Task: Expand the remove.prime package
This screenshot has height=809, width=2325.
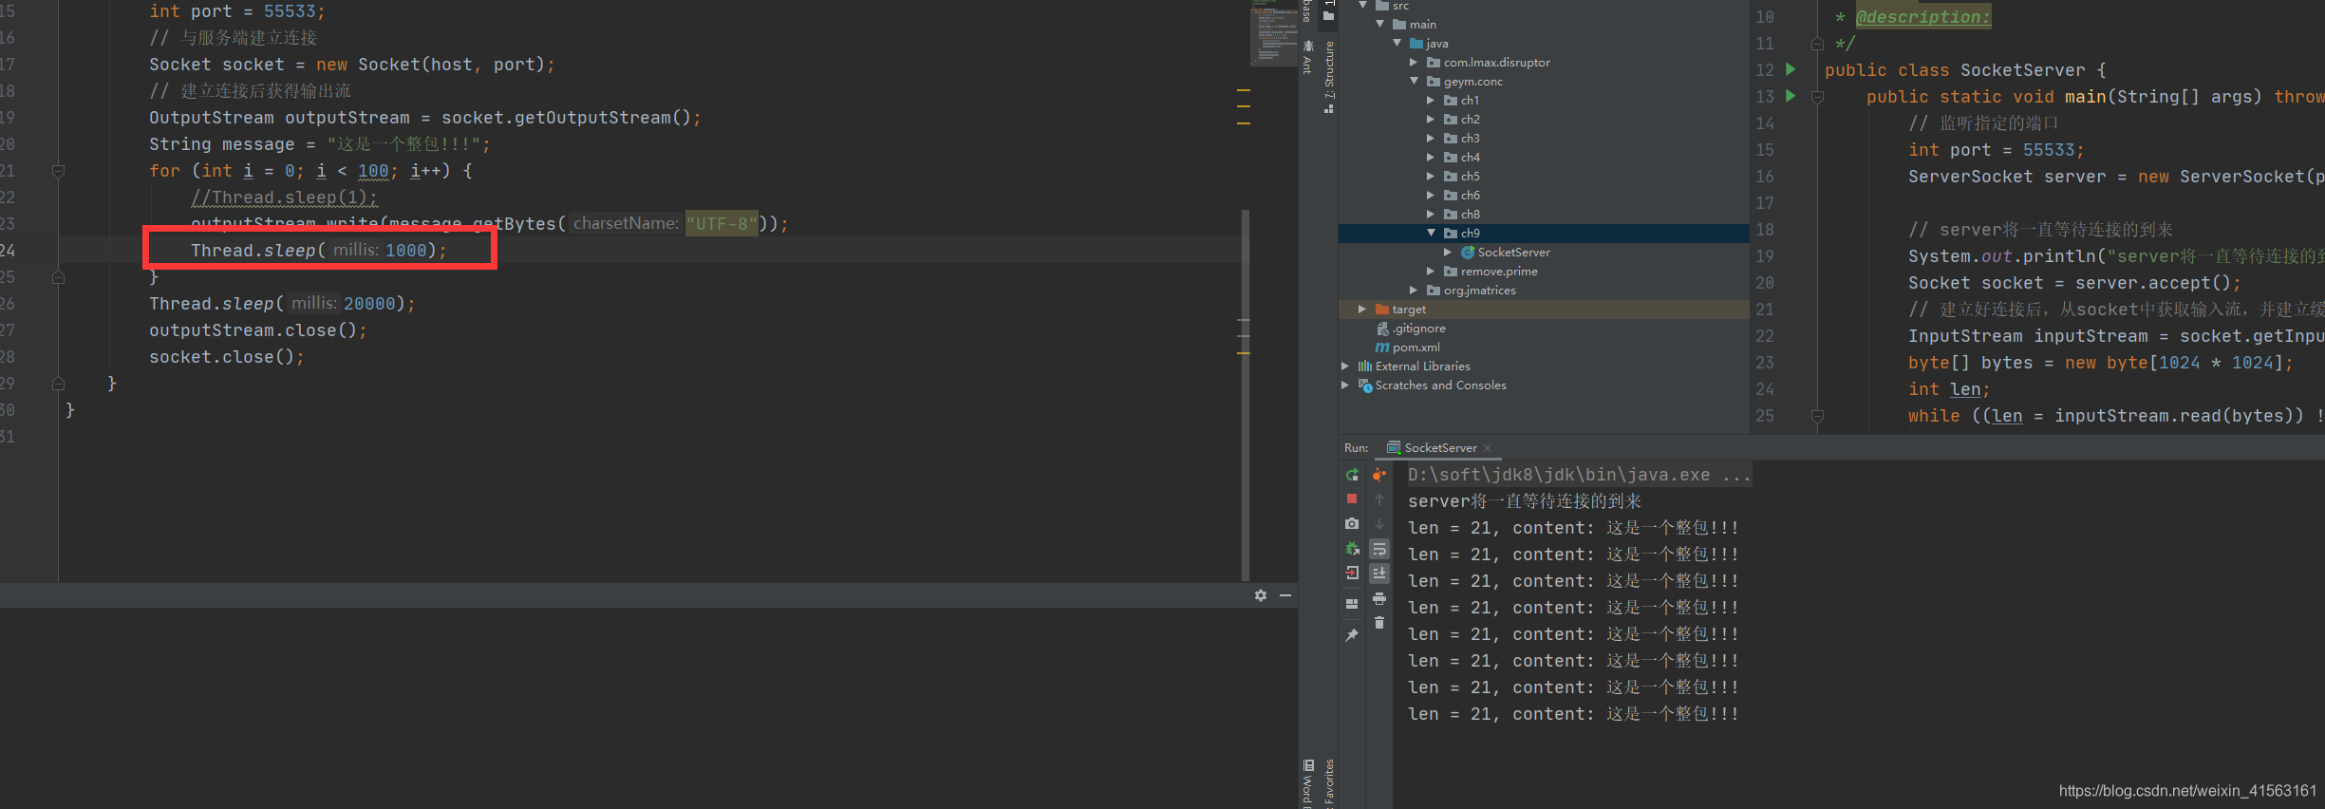Action: [x=1431, y=271]
